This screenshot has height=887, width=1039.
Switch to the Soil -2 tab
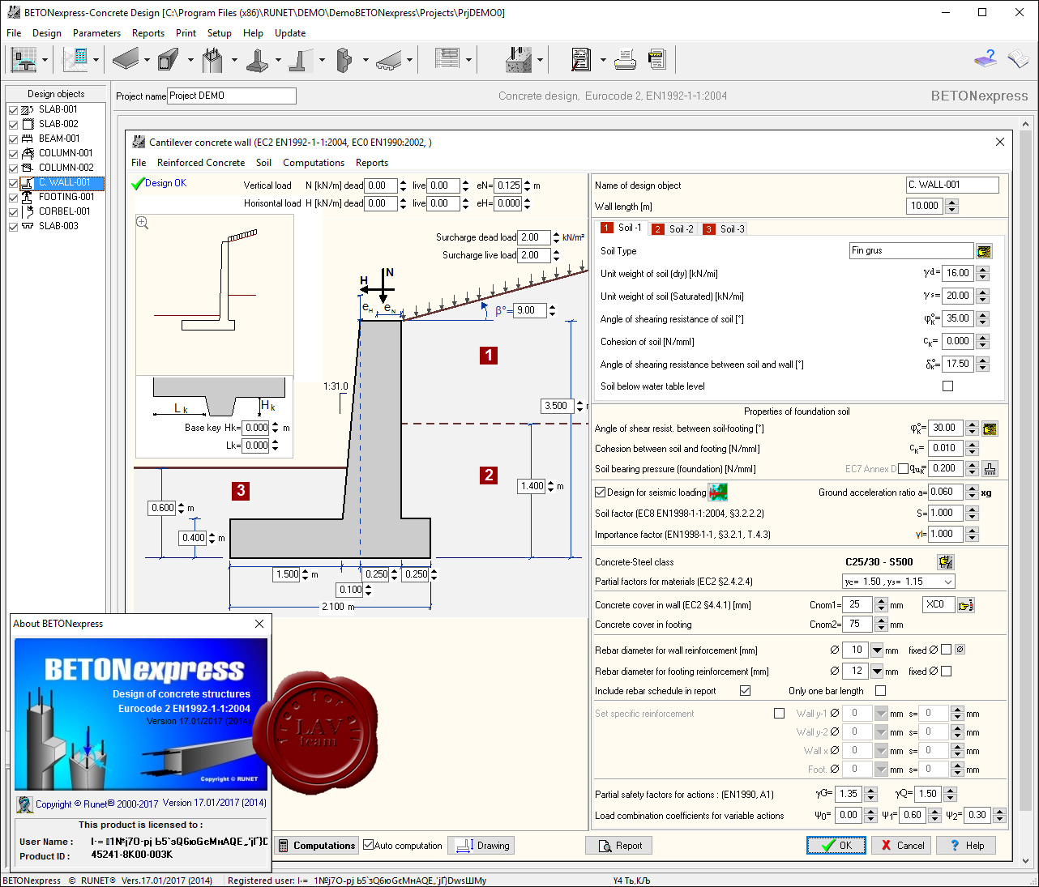click(x=673, y=229)
